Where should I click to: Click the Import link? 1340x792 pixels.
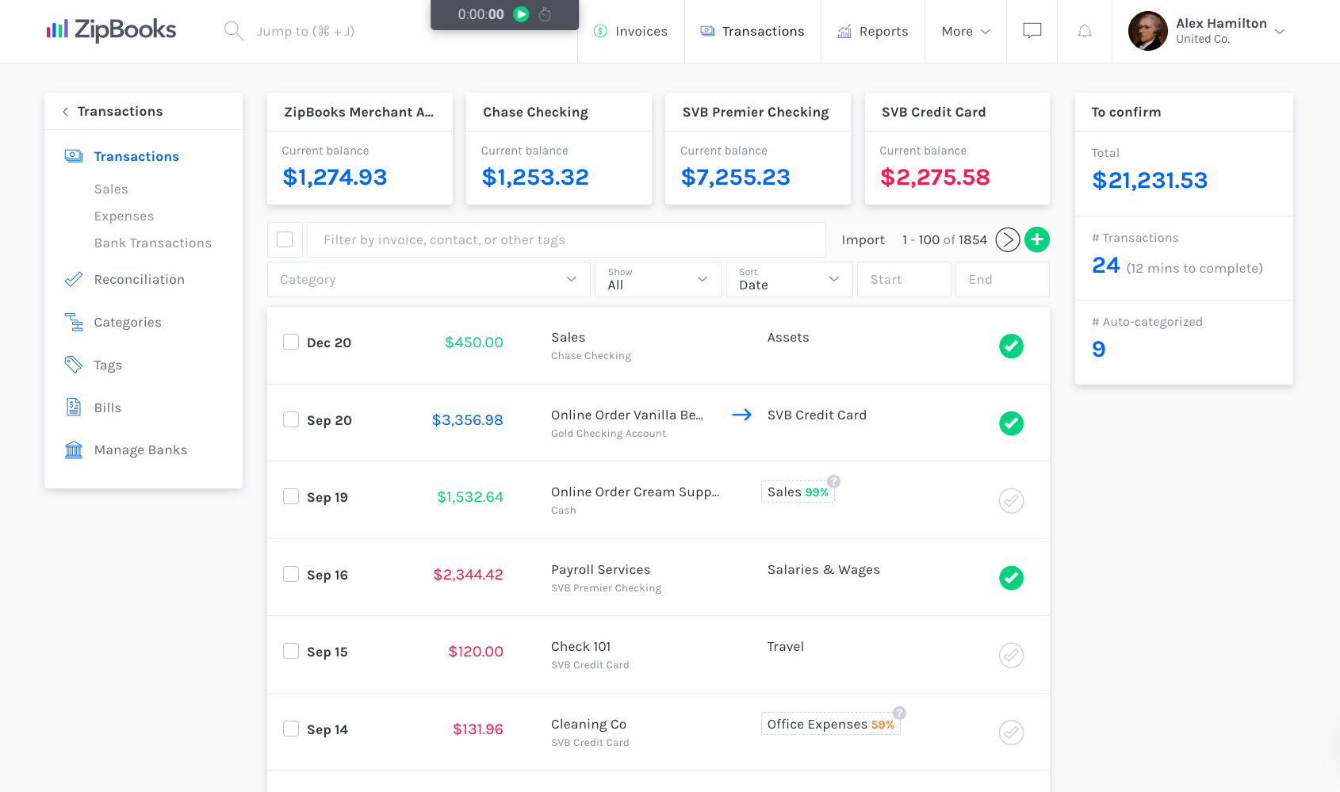click(863, 239)
